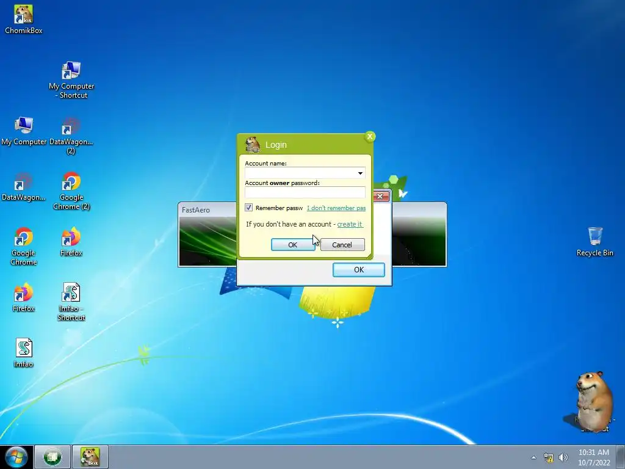Expand the Account name dropdown arrow
625x469 pixels.
(360, 173)
